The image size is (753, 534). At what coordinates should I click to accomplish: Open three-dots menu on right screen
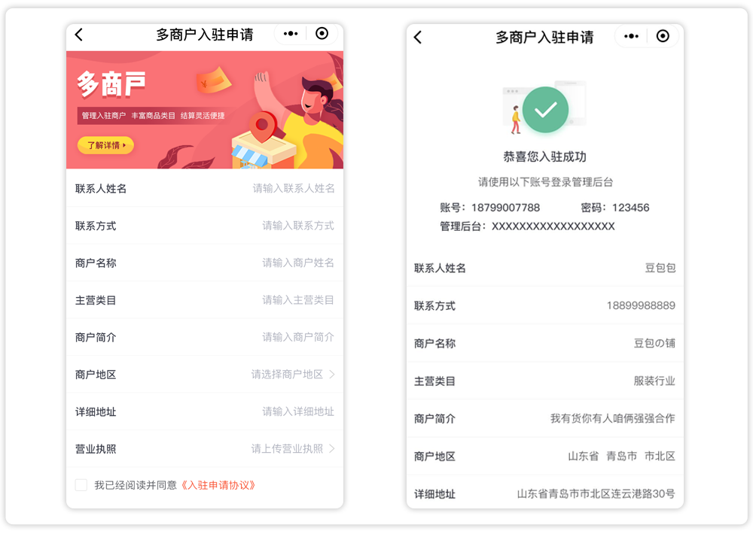631,36
